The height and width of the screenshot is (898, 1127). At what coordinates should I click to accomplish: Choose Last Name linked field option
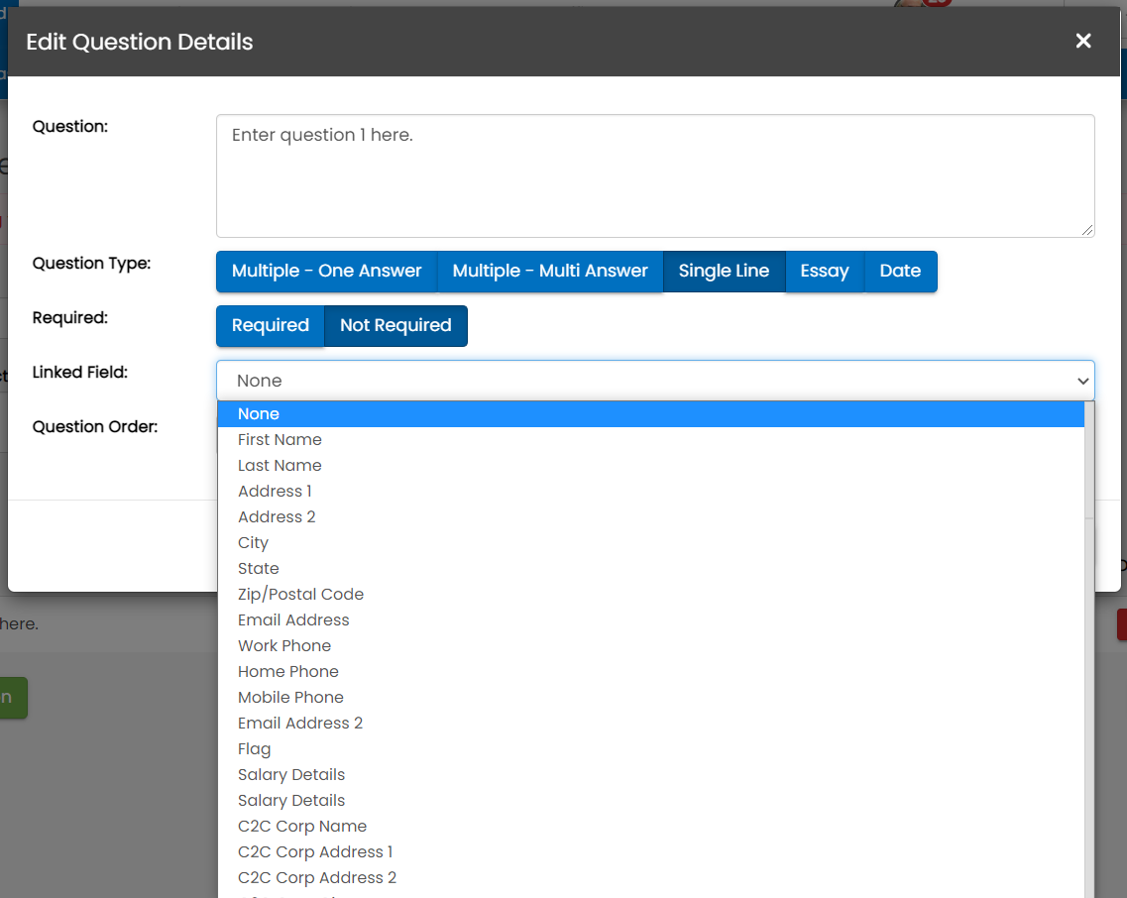[280, 466]
